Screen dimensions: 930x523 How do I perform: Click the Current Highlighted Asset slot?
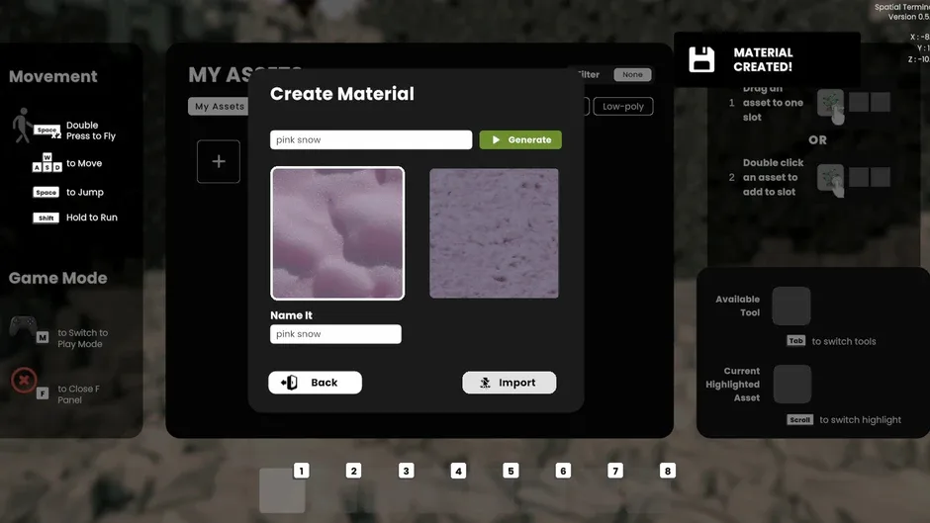tap(791, 385)
